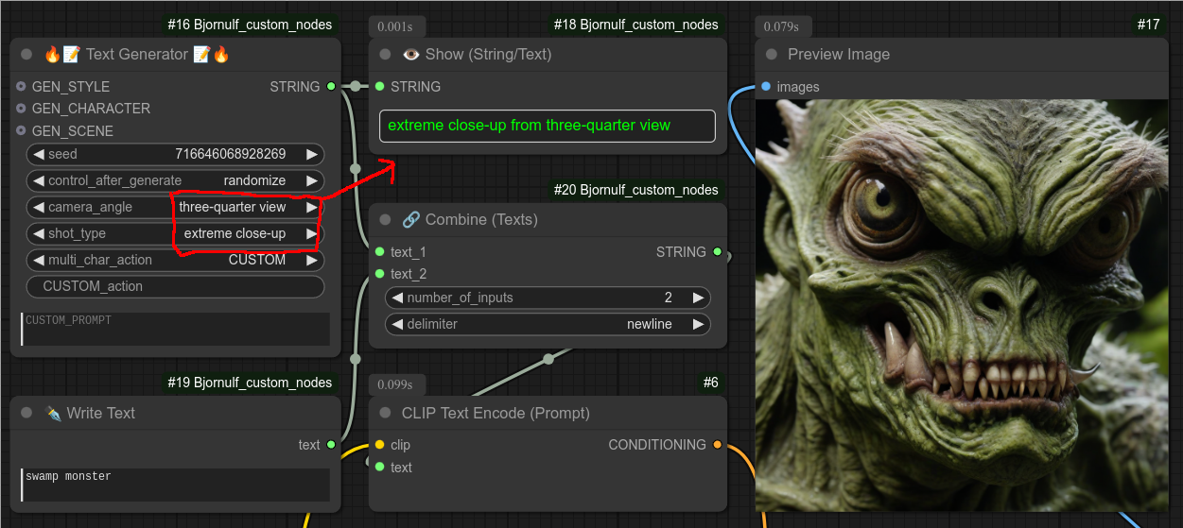
Task: Click the Preview Image node collapse dot
Action: click(x=772, y=55)
